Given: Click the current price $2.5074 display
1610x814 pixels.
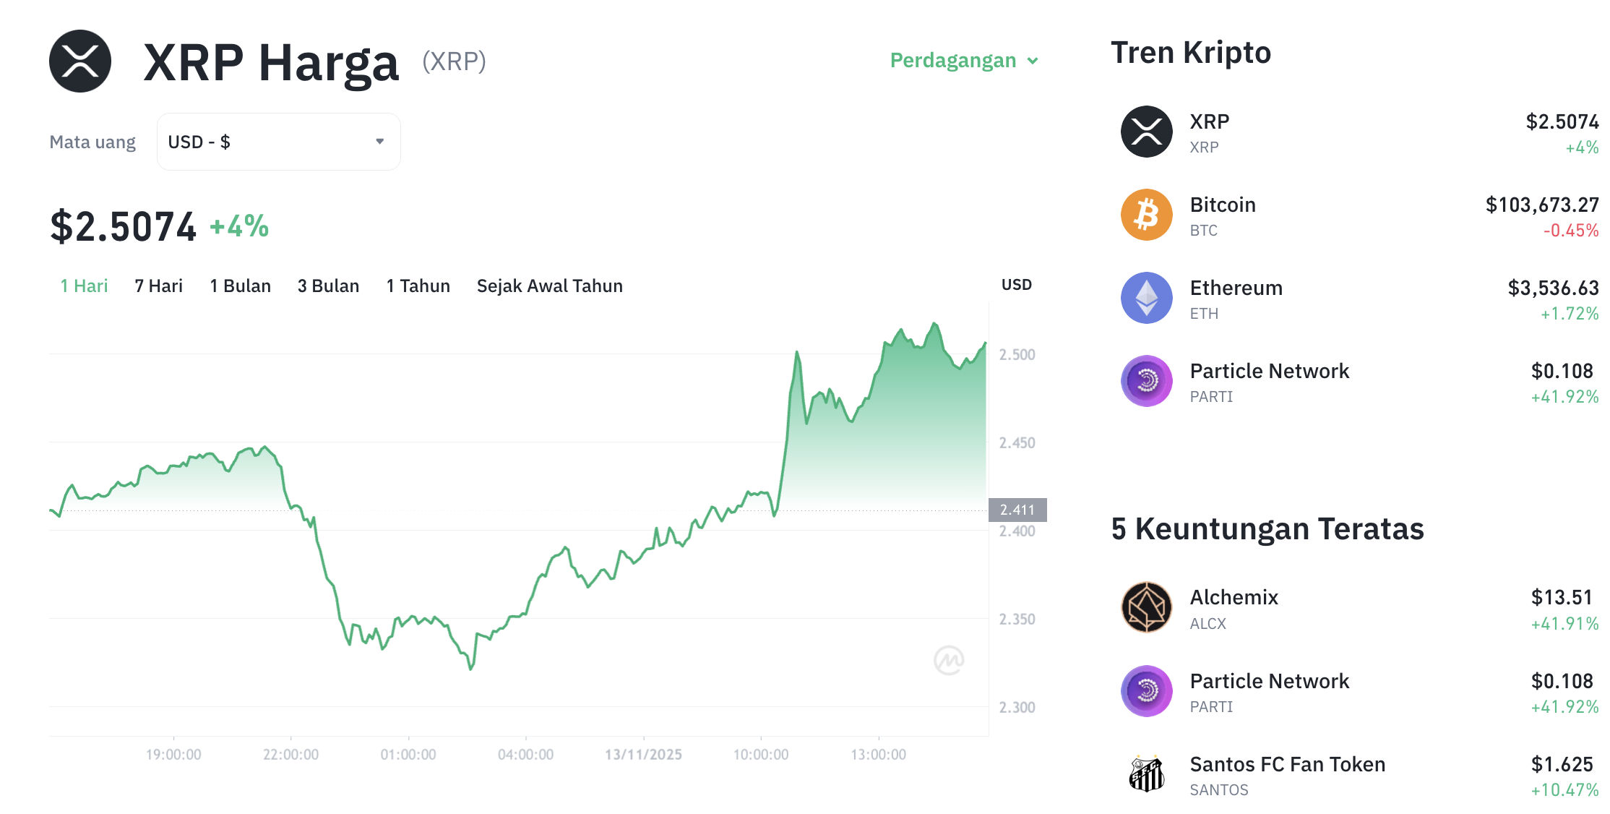Looking at the screenshot, I should [123, 226].
